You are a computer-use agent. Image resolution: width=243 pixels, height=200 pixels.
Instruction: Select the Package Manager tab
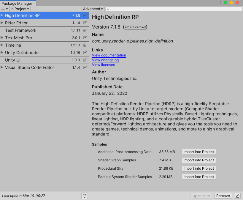click(18, 3)
